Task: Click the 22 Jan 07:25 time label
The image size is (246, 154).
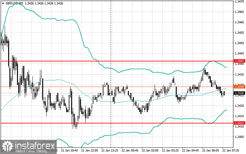Action: pyautogui.click(x=231, y=151)
